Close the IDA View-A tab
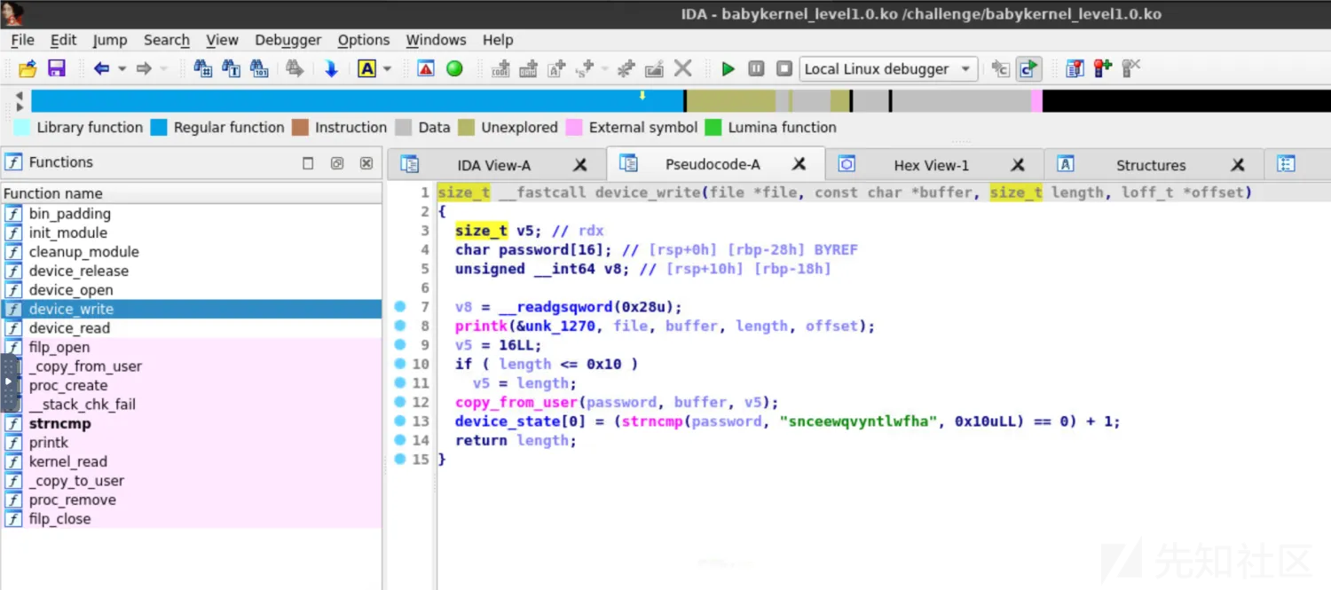 coord(579,165)
